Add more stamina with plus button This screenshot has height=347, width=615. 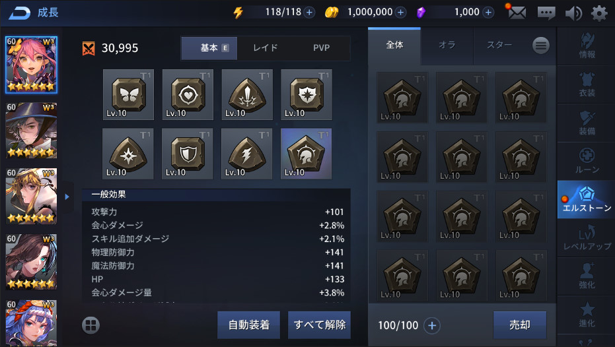coord(309,13)
